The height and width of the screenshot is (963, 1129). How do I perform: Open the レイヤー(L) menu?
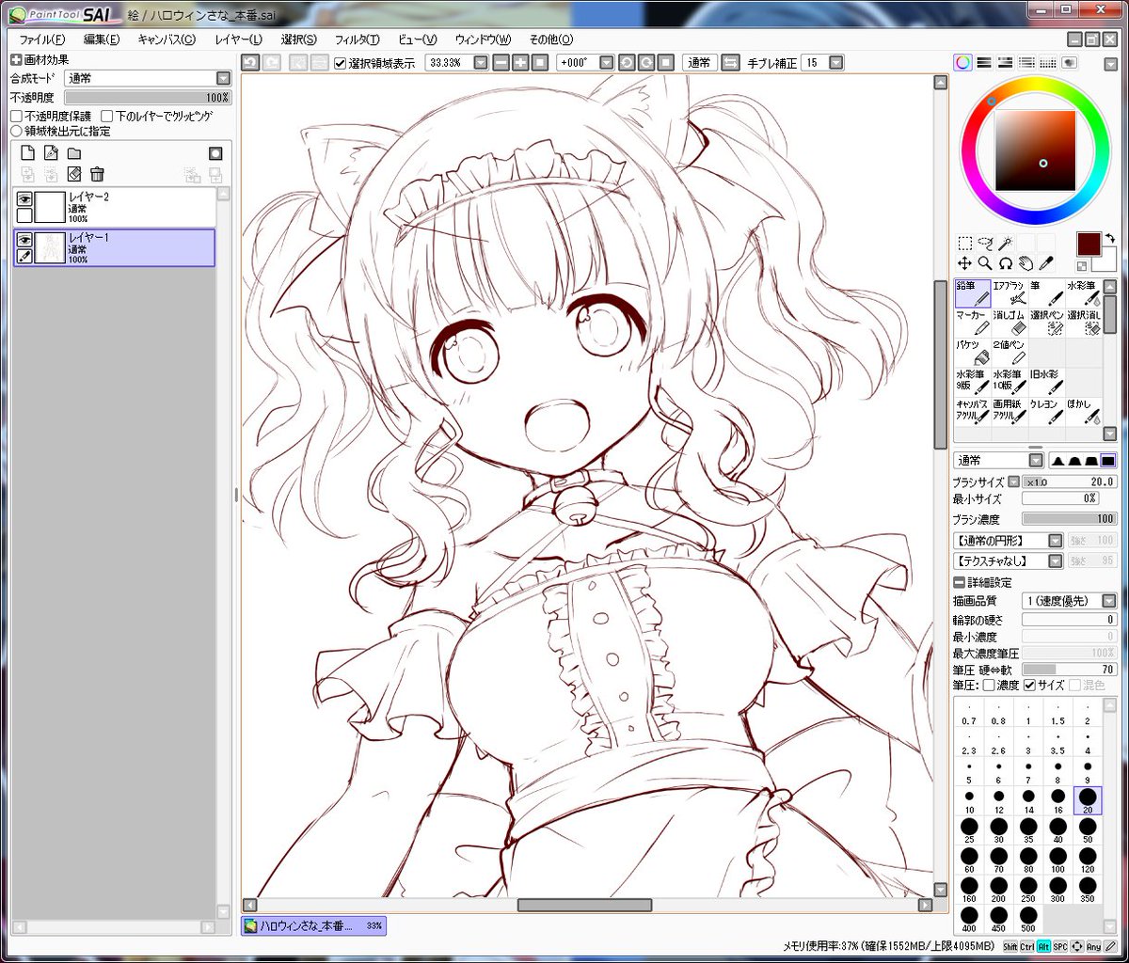[239, 39]
